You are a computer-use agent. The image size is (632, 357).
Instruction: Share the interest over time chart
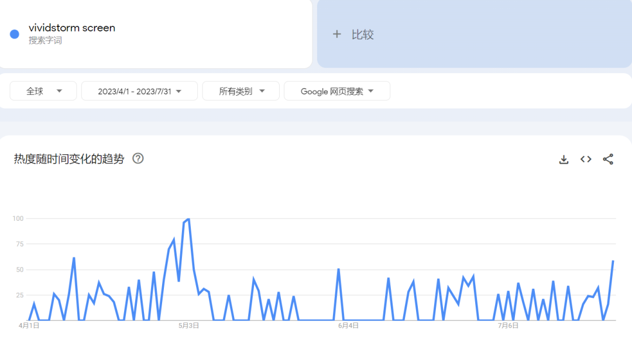coord(608,160)
